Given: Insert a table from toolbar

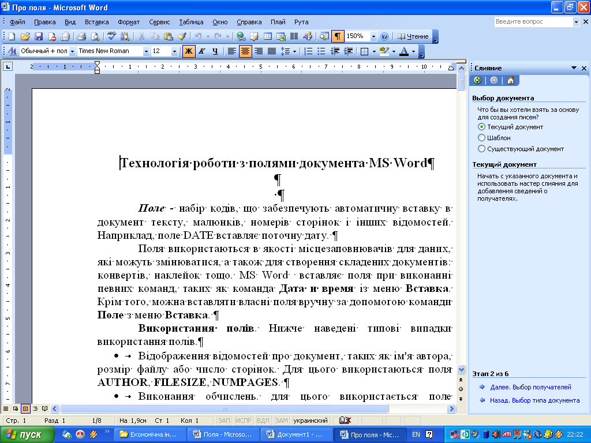Looking at the screenshot, I should tap(268, 36).
